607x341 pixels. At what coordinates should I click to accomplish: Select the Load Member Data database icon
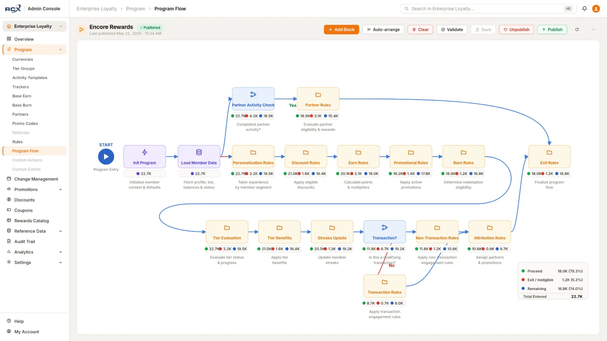[x=199, y=152]
